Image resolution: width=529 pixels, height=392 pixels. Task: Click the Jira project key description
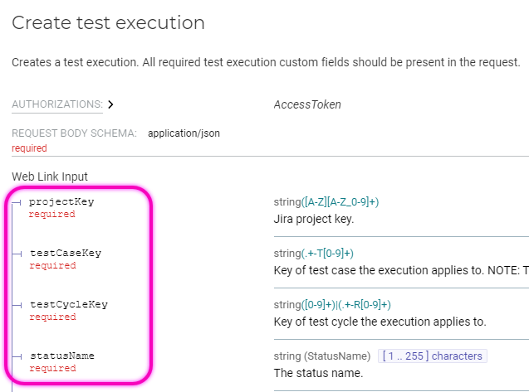click(x=313, y=219)
